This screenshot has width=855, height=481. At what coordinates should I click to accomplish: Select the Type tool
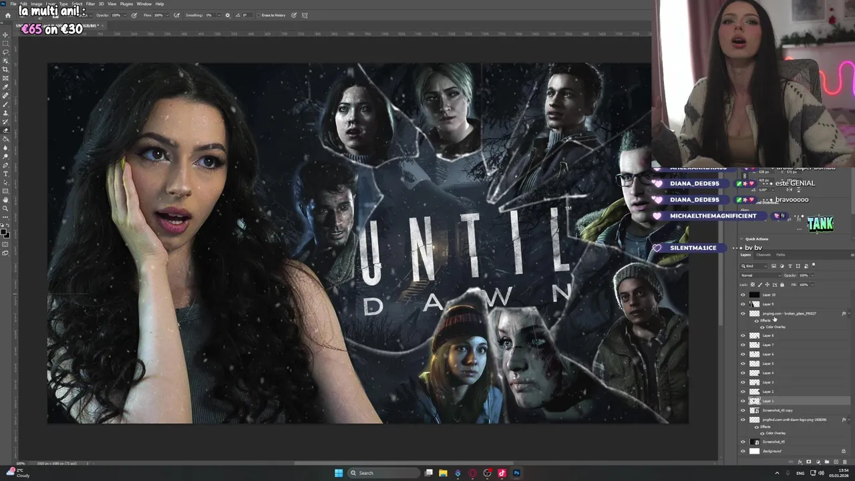(x=6, y=174)
